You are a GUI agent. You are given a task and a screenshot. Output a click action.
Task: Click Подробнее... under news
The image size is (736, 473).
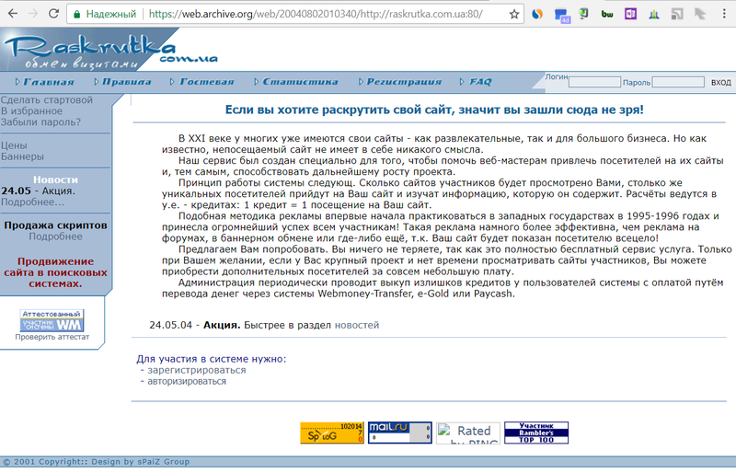(x=32, y=202)
